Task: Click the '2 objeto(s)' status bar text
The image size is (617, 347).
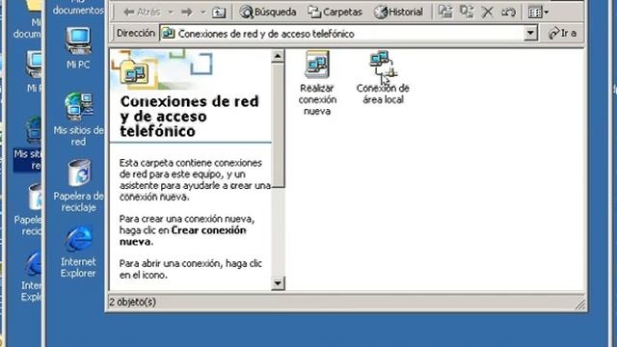Action: 133,302
